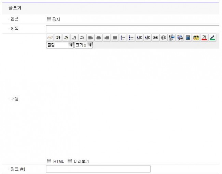222x174 pixels.
Task: Toggle bold 가 formatting
Action: (58, 38)
